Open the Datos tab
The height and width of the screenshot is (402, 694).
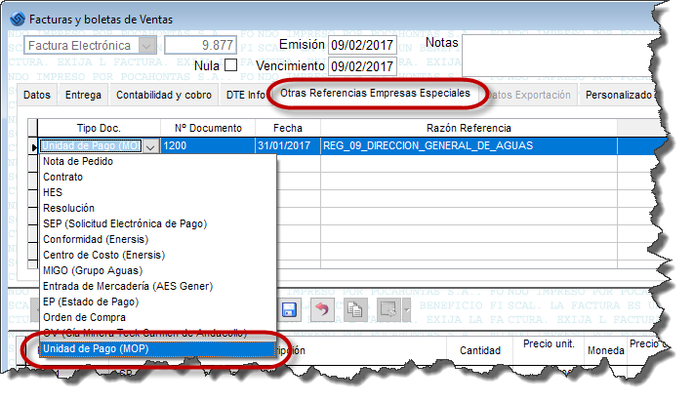[37, 95]
